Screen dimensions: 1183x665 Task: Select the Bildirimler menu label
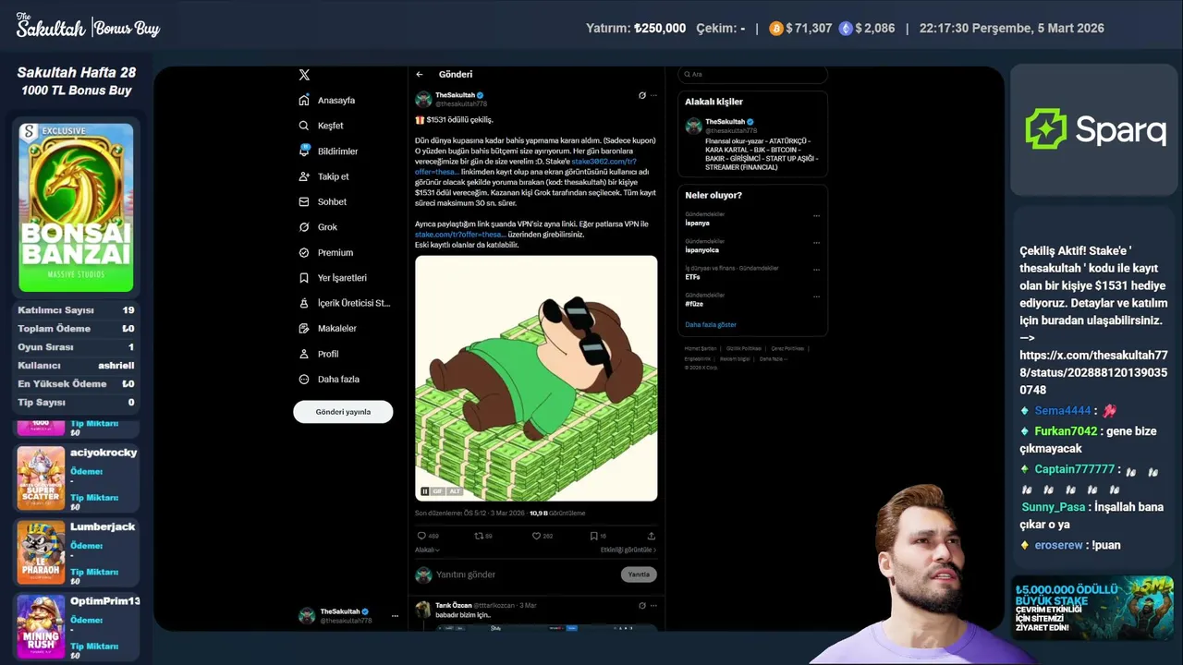(337, 151)
